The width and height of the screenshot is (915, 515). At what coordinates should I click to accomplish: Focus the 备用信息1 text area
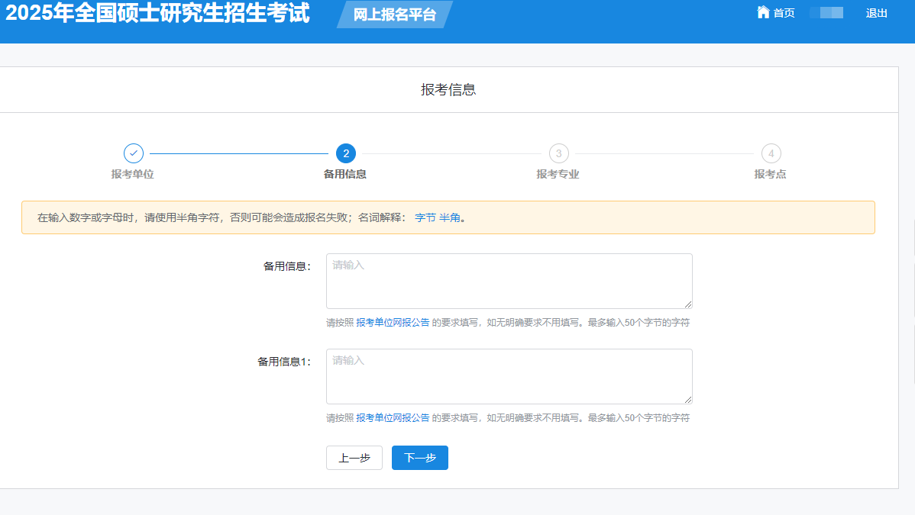point(509,376)
